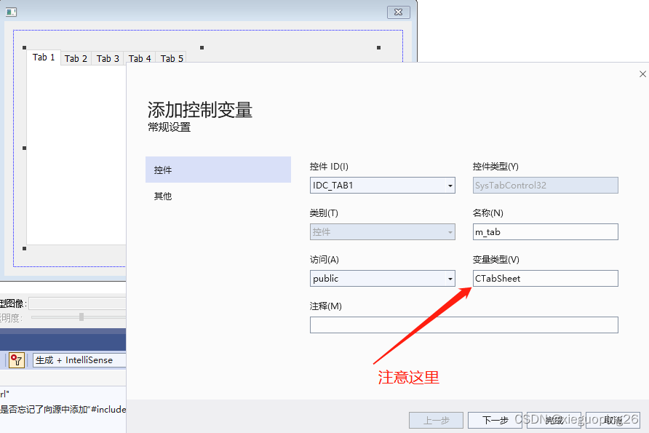
Task: Click the dialog icon in the designer title bar
Action: (x=9, y=12)
